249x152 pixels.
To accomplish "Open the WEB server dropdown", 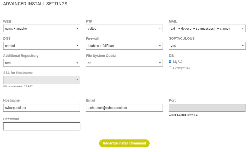I will (x=41, y=28).
